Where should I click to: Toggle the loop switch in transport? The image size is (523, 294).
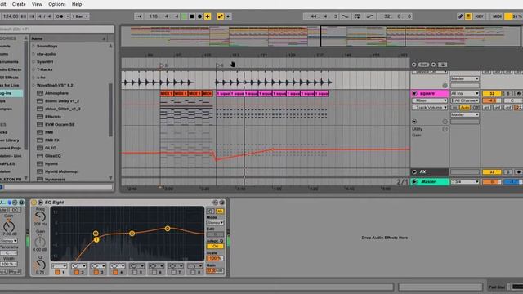[357, 16]
